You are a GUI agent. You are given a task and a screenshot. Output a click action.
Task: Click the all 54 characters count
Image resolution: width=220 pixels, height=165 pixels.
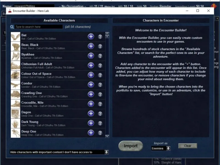tap(78, 27)
